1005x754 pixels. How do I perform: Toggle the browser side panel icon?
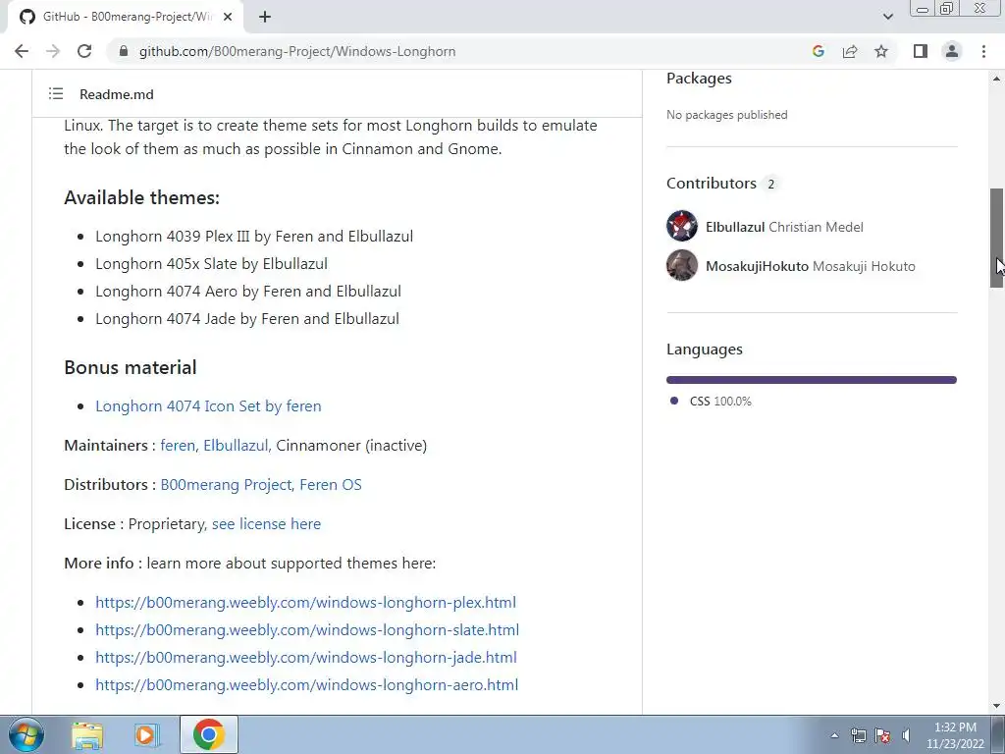point(921,51)
